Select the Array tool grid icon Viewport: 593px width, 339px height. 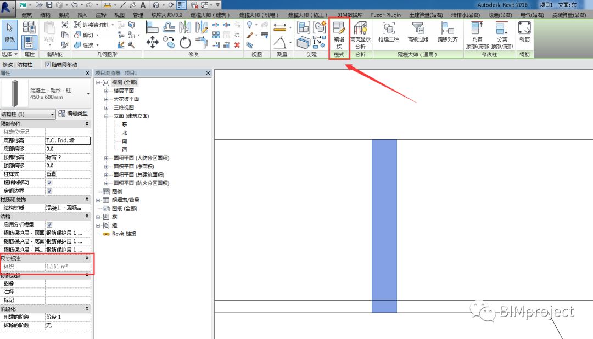pyautogui.click(x=216, y=35)
